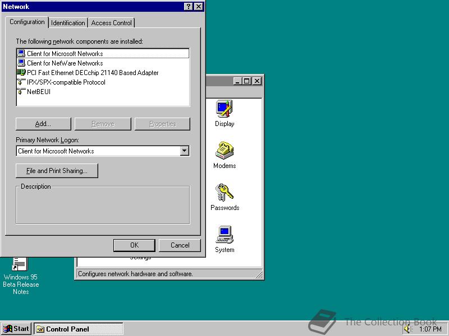
Task: Maximize the Control Panel window
Action: 246,81
